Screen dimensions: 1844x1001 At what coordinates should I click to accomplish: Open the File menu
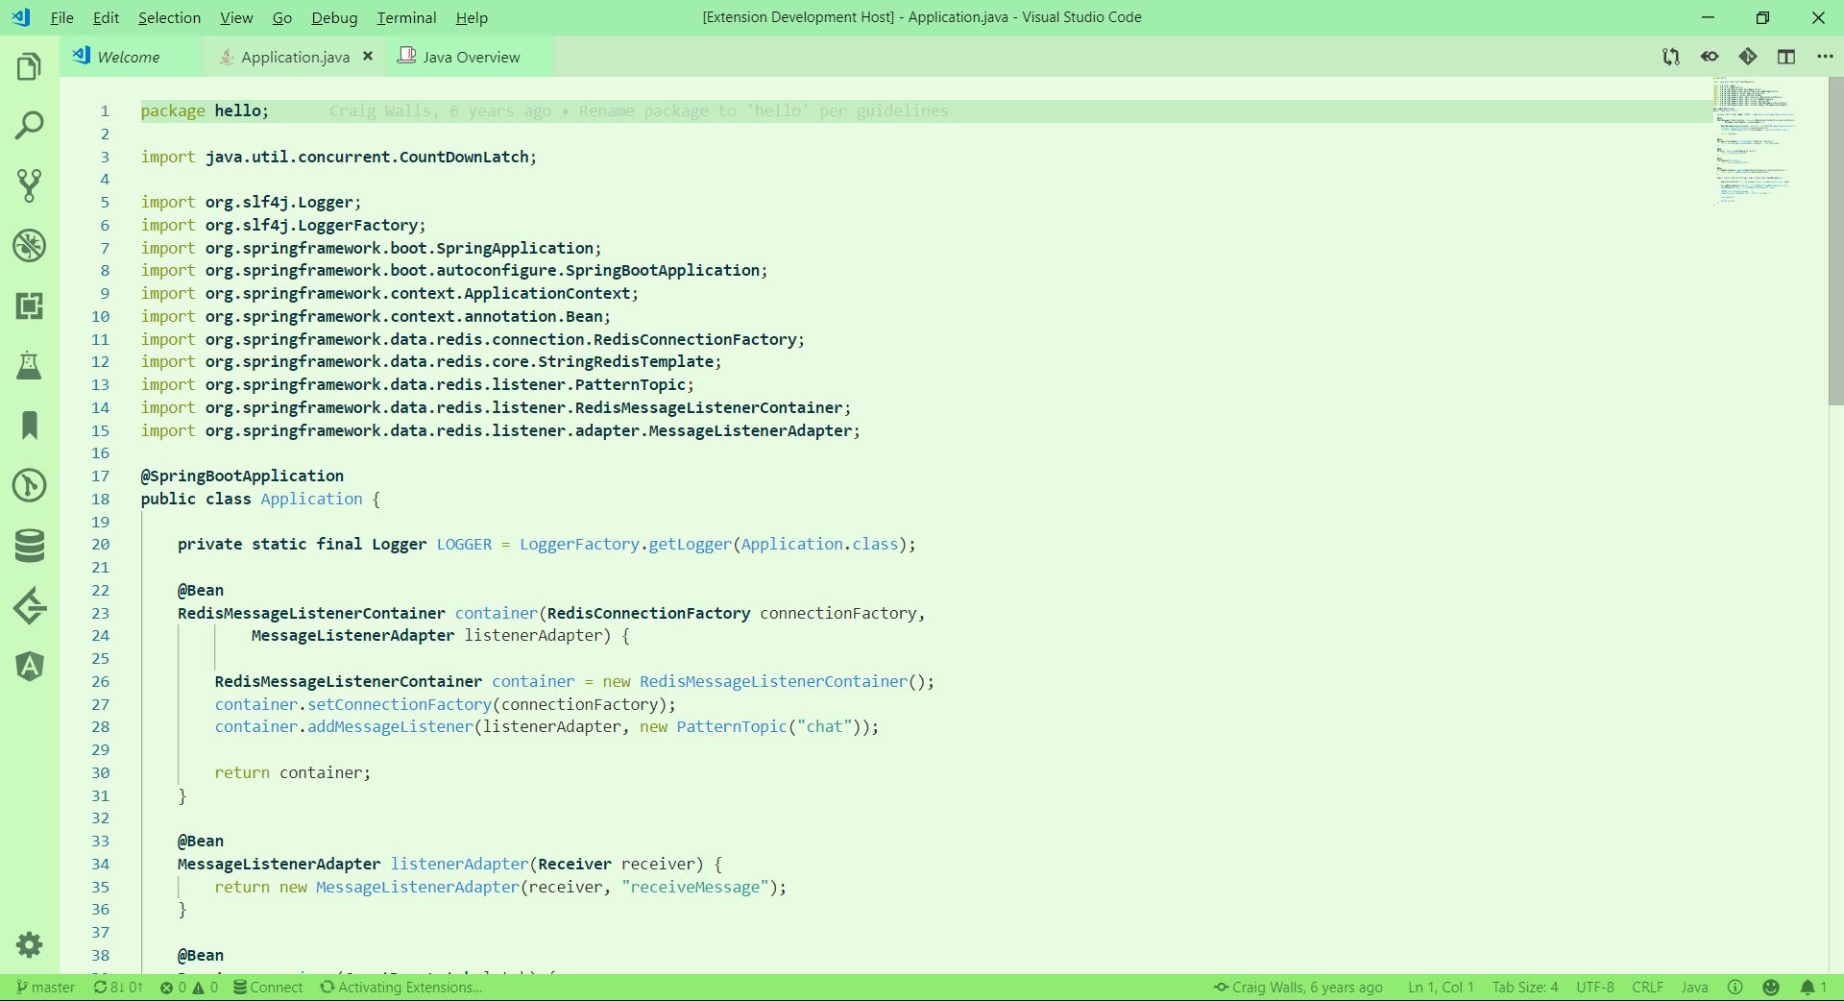[61, 17]
